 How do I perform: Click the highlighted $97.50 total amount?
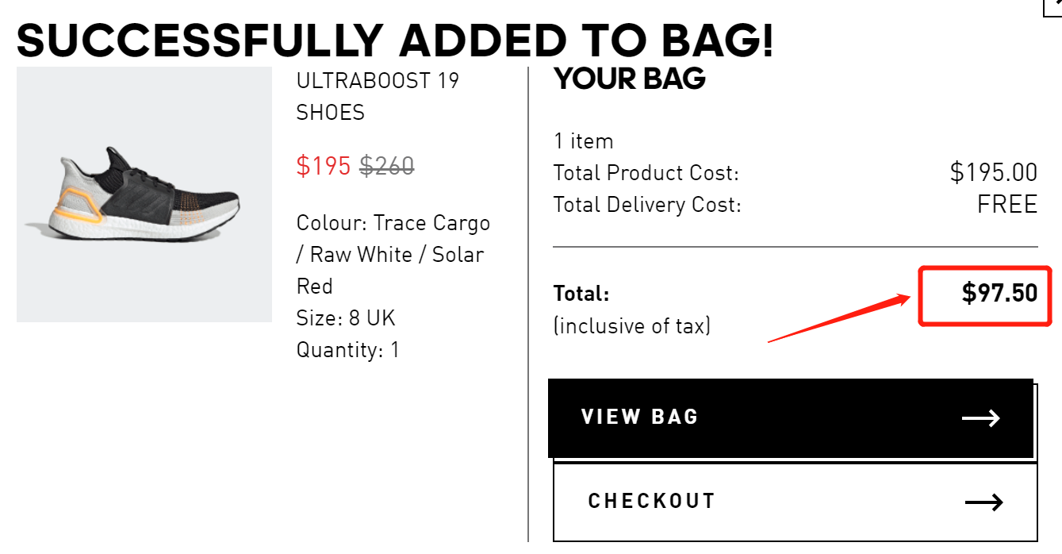click(999, 293)
